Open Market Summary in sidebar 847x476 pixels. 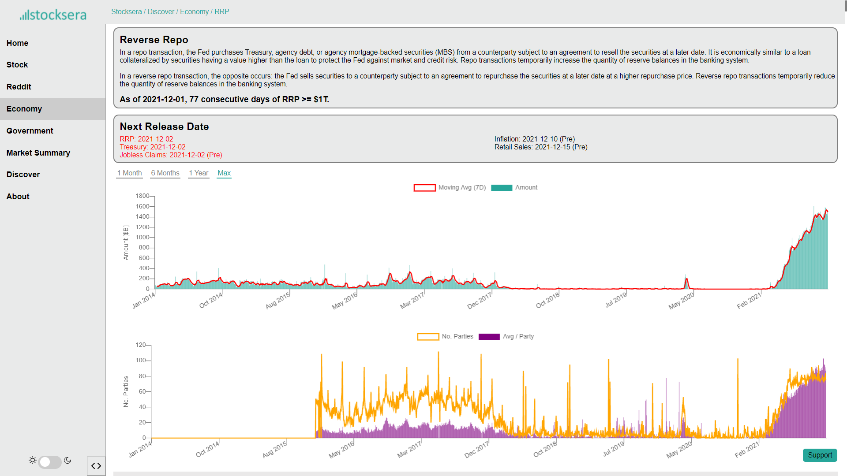point(38,153)
